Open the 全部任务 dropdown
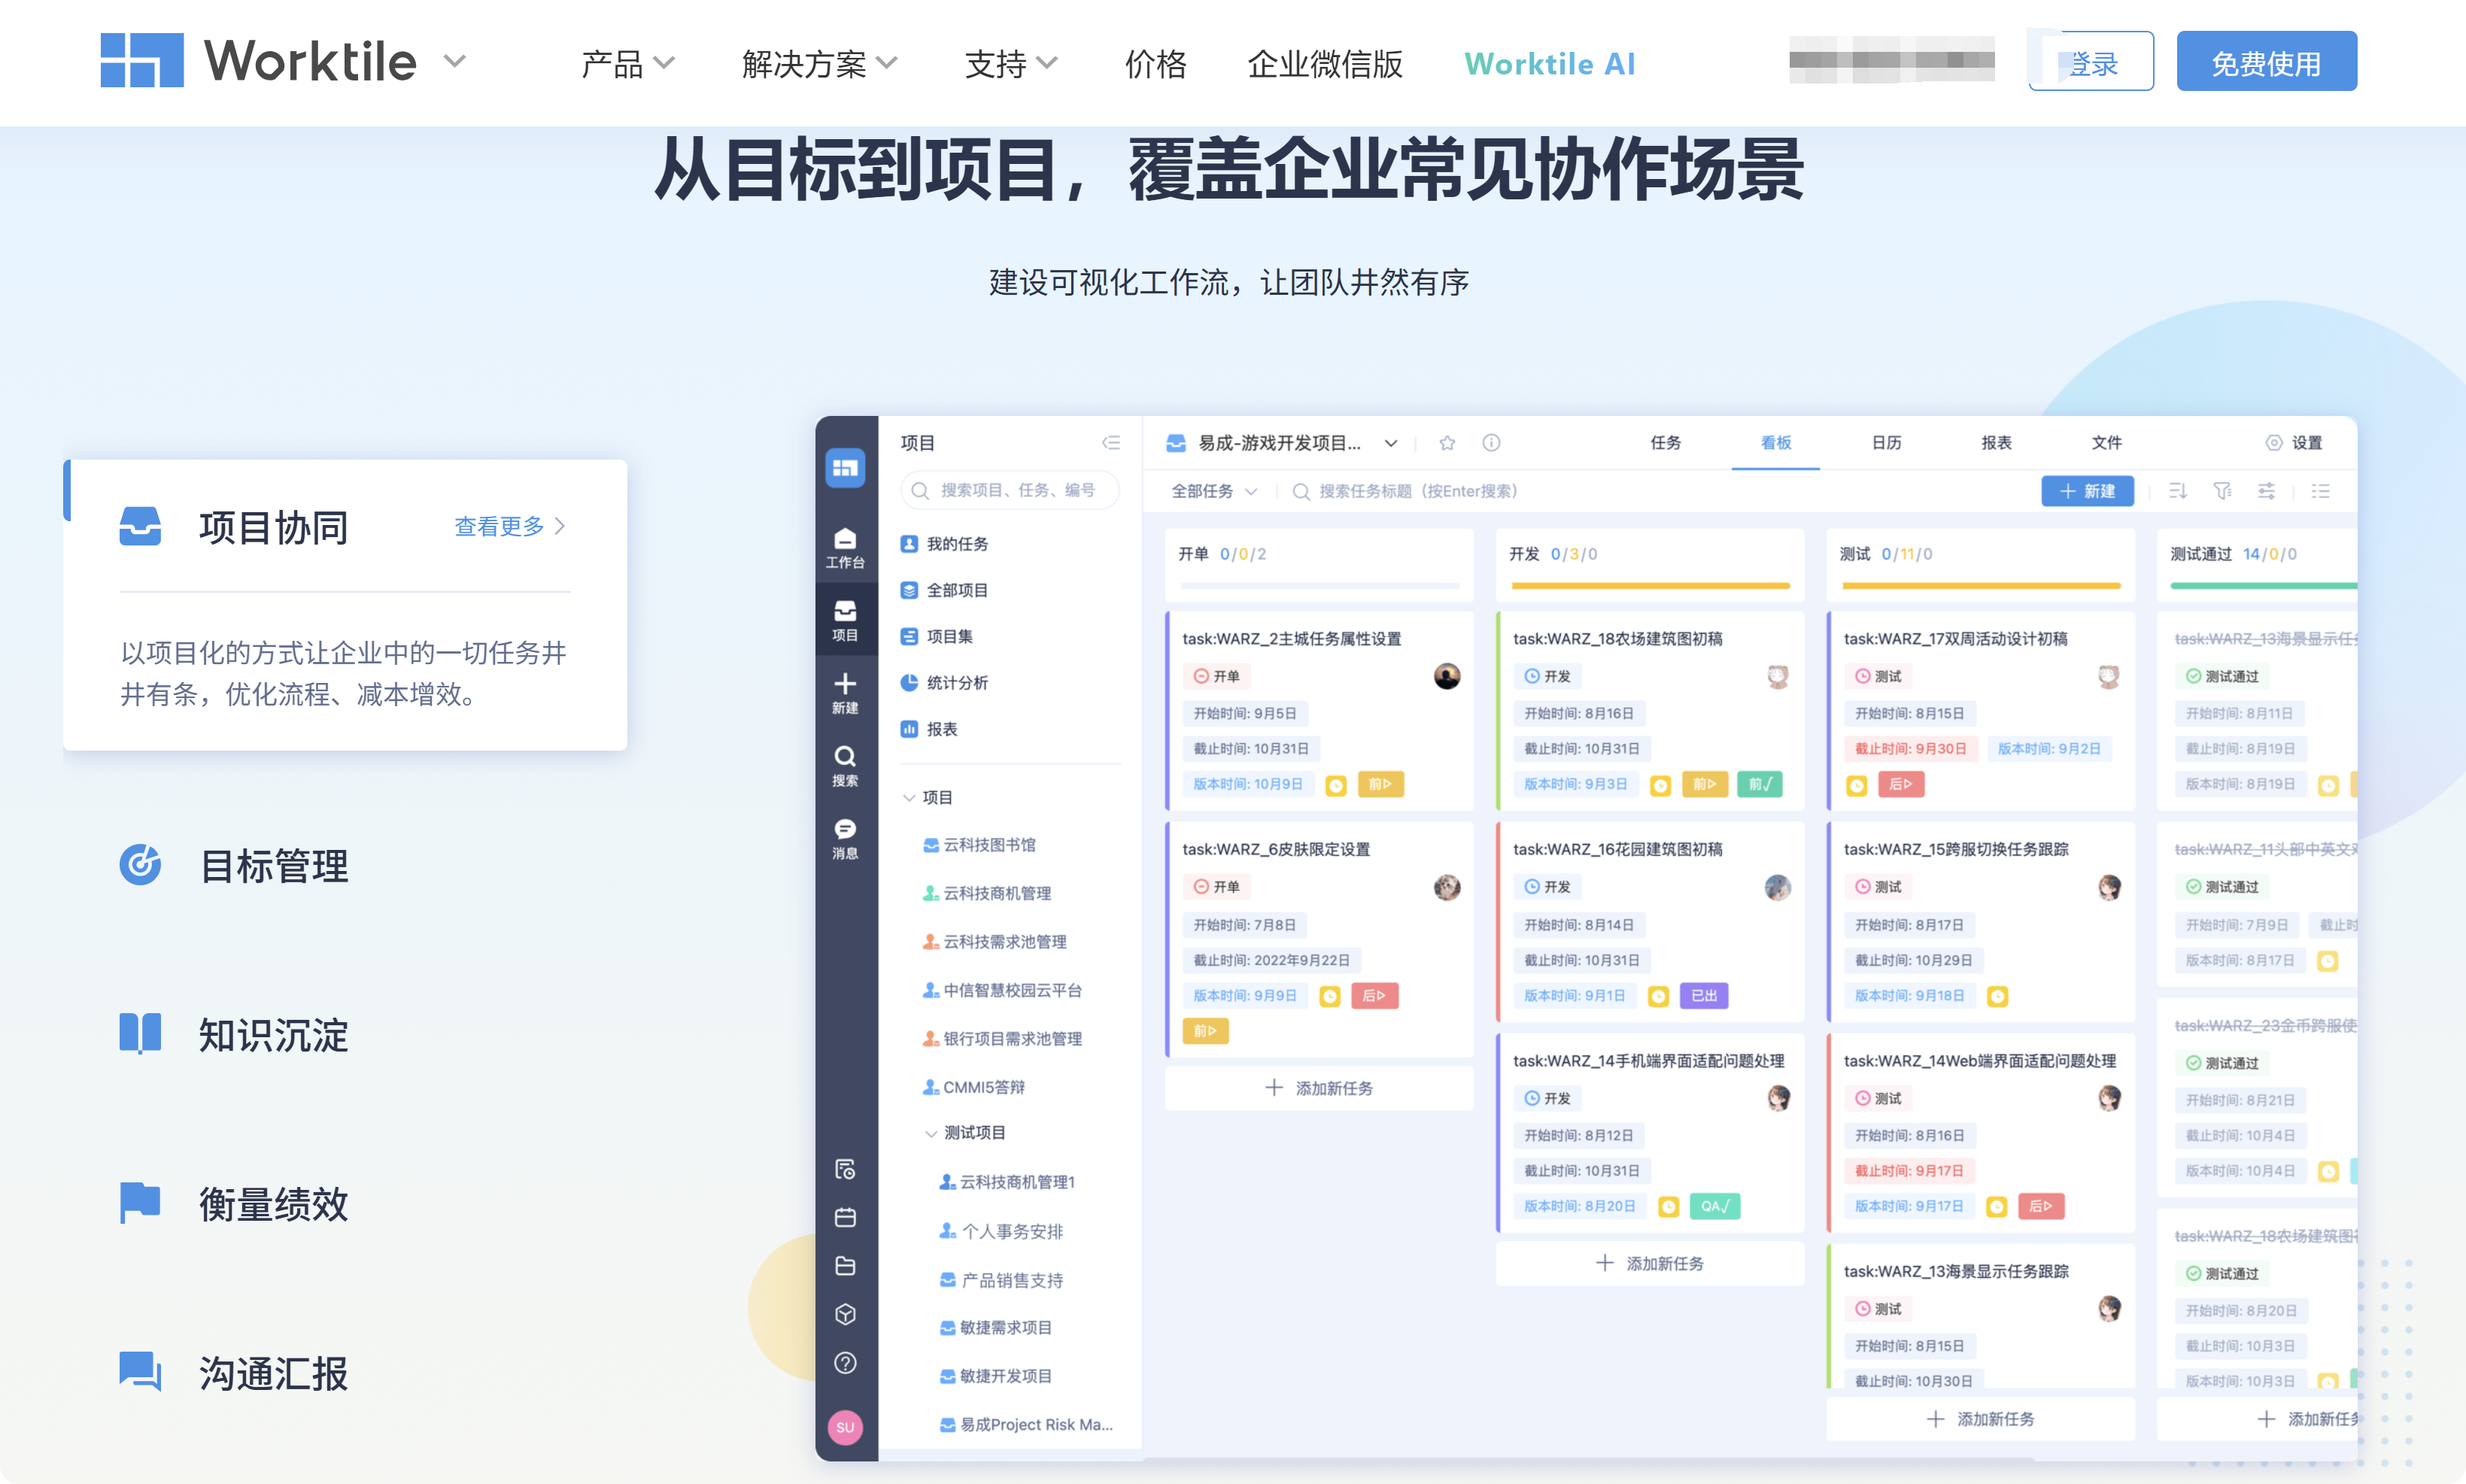The image size is (2466, 1484). coord(1213,491)
